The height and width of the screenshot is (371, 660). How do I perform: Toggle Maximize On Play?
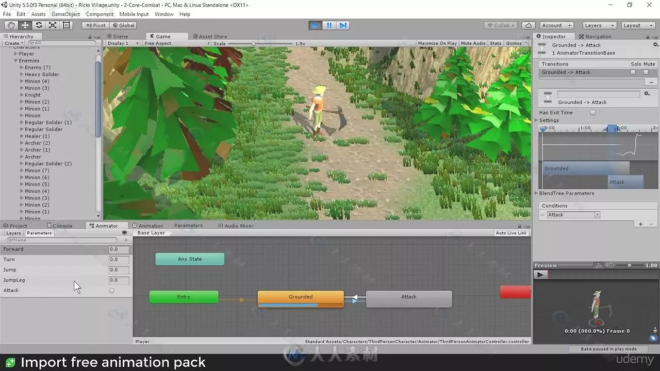437,43
